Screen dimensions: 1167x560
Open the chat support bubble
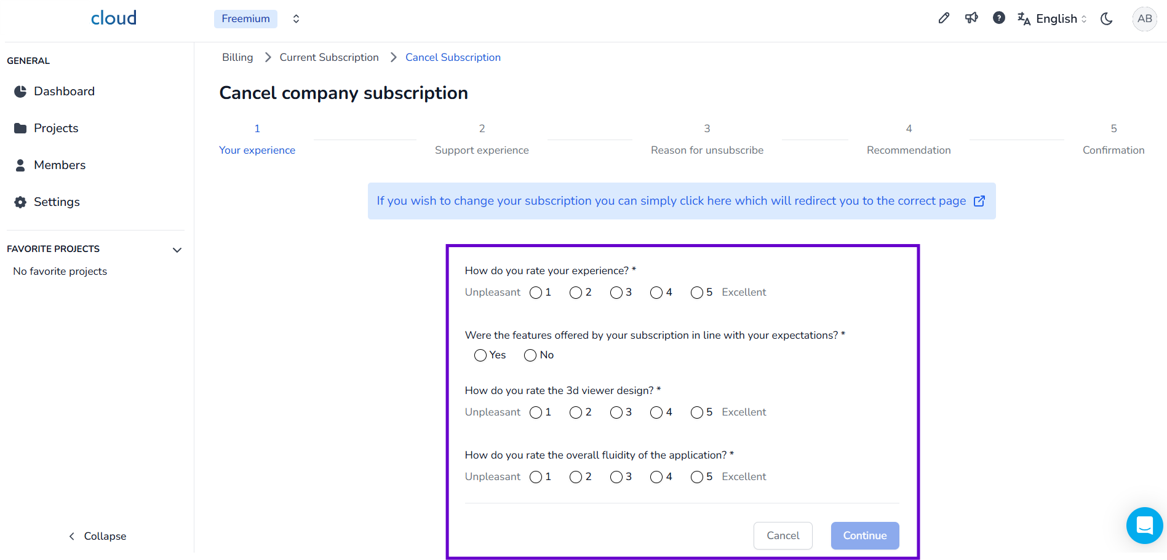click(1144, 526)
